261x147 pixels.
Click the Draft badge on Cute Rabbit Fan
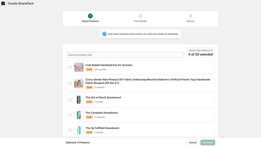89,70
